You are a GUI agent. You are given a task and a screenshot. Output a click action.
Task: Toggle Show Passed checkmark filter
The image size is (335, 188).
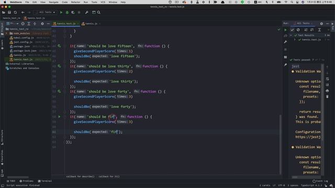(x=292, y=30)
